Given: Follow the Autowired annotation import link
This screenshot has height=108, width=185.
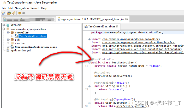Looking at the screenshot, I should 143,46.
